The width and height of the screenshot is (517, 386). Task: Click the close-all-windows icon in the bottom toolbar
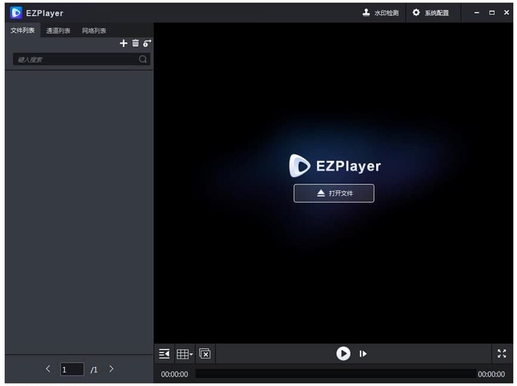click(205, 353)
